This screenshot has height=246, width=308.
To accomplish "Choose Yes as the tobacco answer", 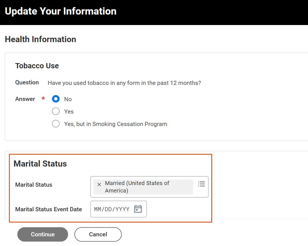I will pos(56,111).
